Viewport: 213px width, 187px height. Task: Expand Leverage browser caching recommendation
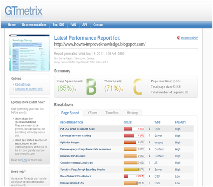click(x=75, y=136)
